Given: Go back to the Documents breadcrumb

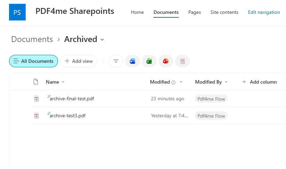Looking at the screenshot, I should [x=32, y=39].
